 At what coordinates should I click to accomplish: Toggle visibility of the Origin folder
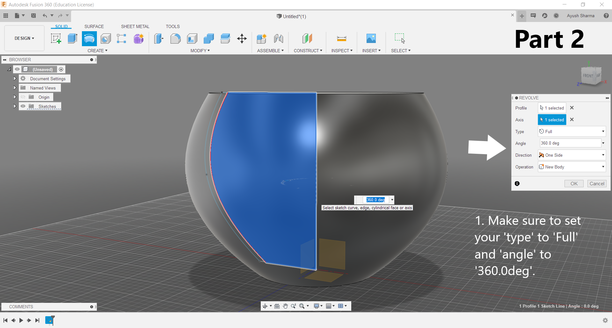click(x=23, y=97)
